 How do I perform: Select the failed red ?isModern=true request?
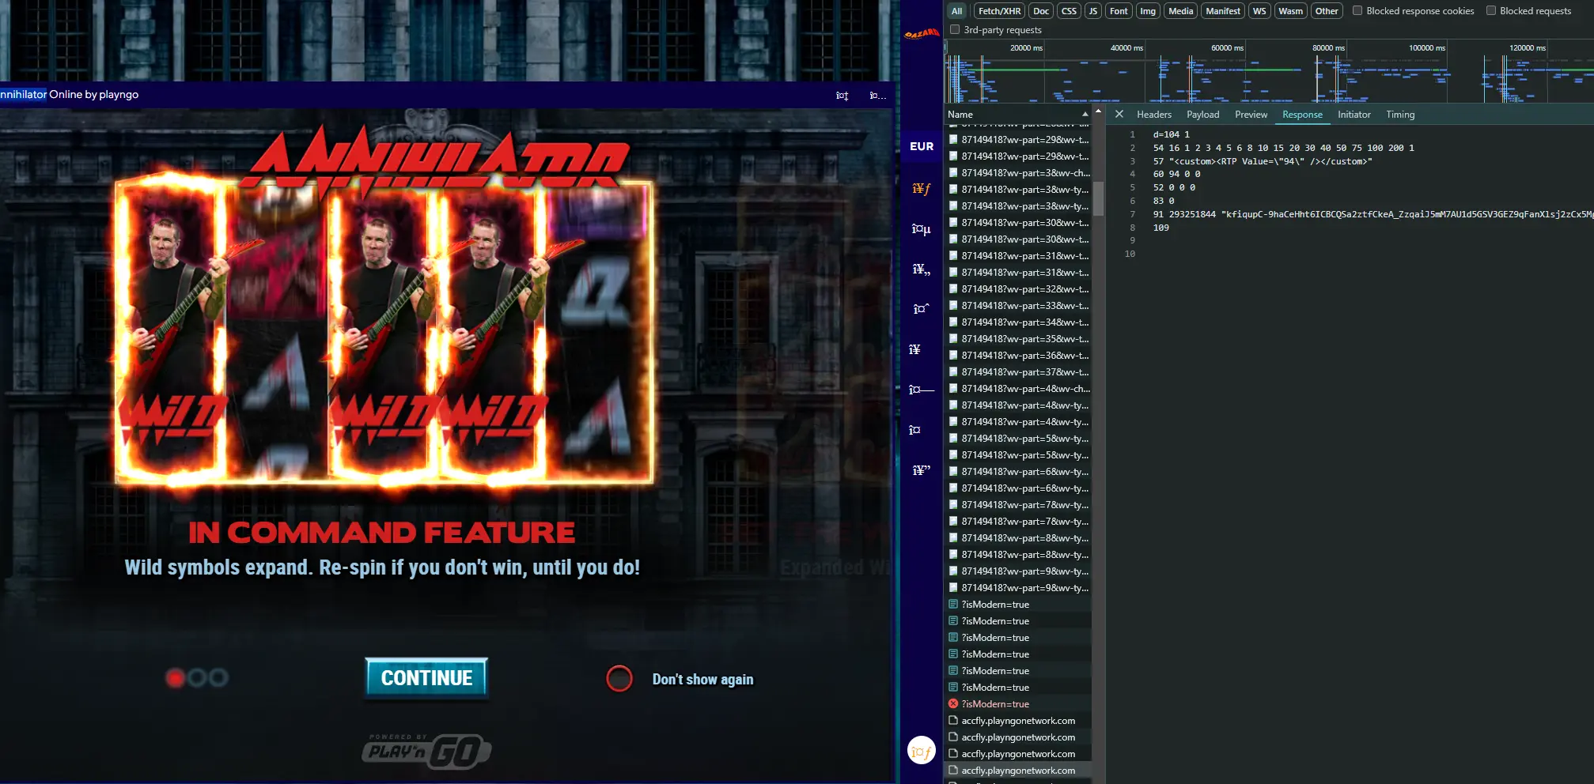coord(1018,703)
